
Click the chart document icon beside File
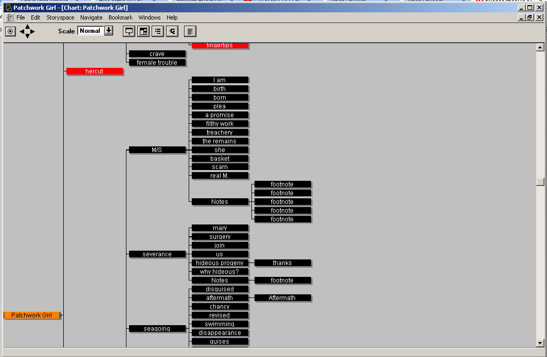[x=10, y=17]
